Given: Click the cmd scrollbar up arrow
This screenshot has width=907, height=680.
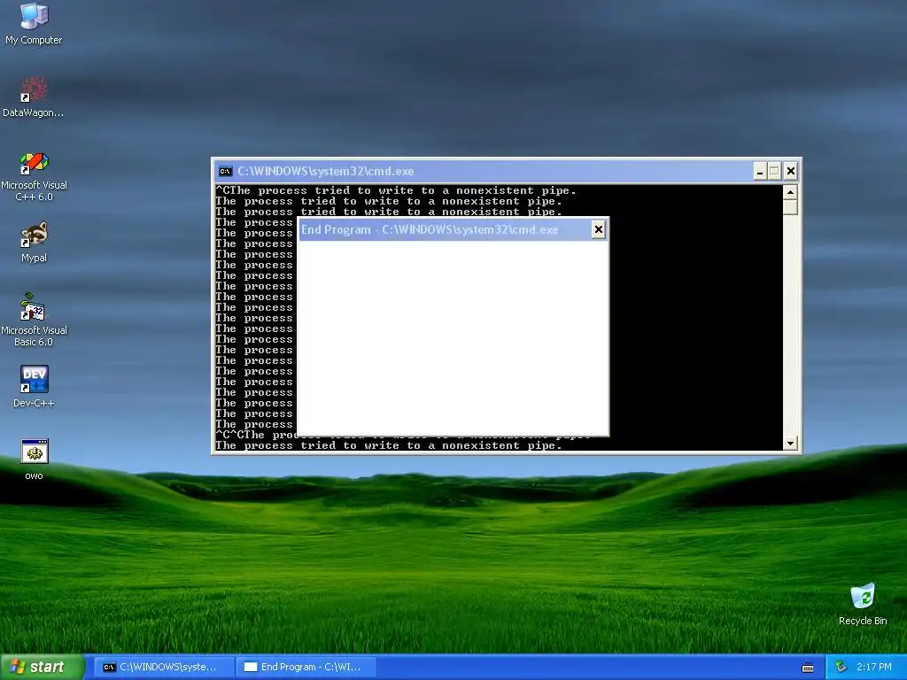Looking at the screenshot, I should click(x=790, y=191).
